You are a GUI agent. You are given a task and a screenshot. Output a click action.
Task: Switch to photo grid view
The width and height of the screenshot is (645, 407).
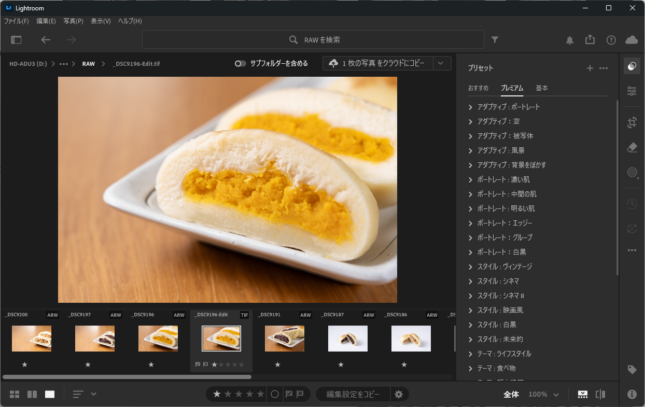(15, 395)
